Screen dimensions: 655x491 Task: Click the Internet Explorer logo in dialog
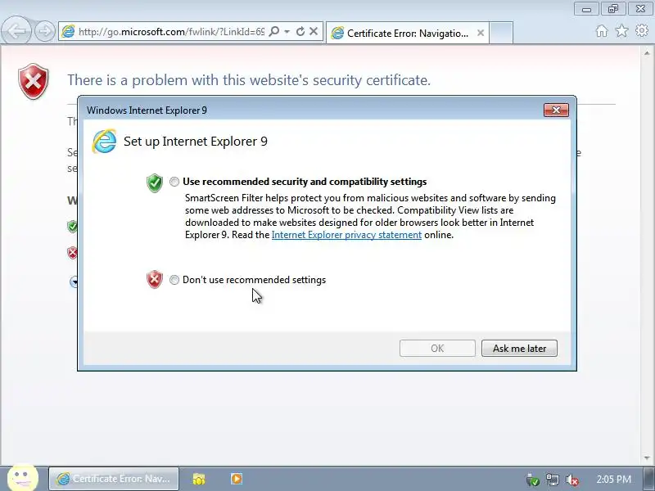(104, 141)
